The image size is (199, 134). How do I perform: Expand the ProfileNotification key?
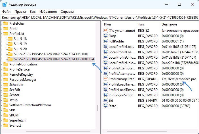2,64
